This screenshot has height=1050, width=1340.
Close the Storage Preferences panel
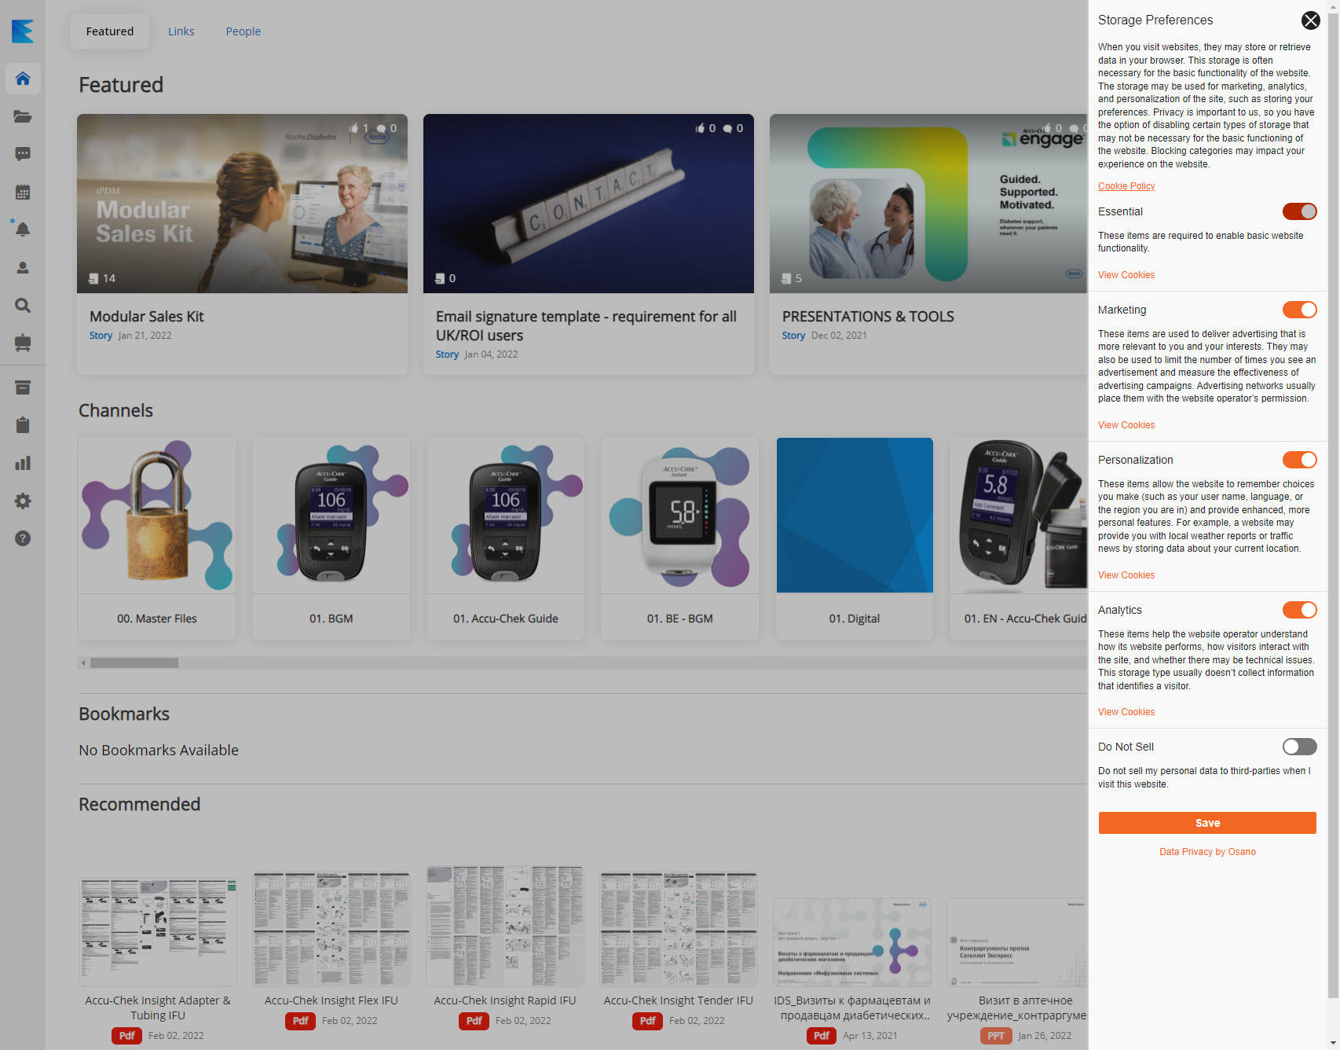pyautogui.click(x=1310, y=20)
